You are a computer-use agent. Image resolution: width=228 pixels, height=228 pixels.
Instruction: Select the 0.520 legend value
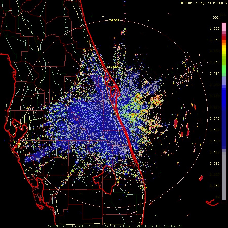[x=215, y=130]
